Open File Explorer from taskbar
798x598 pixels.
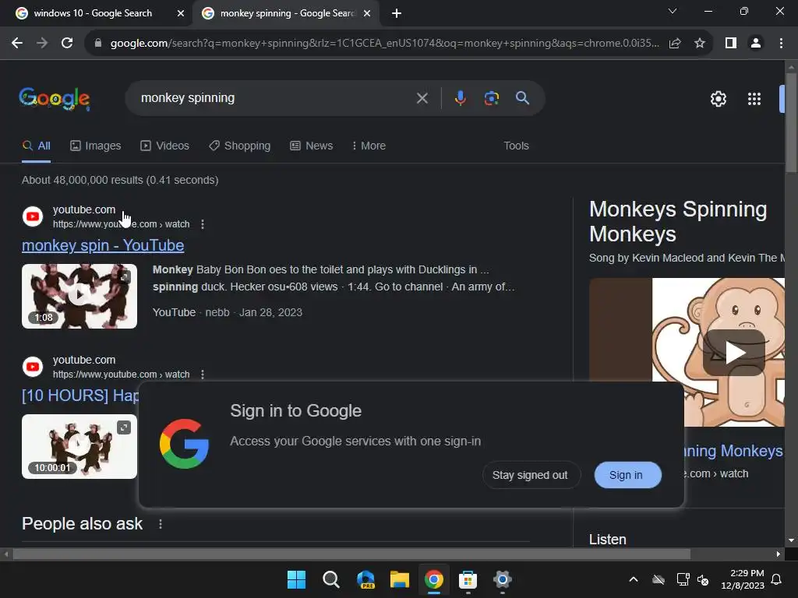pos(400,579)
